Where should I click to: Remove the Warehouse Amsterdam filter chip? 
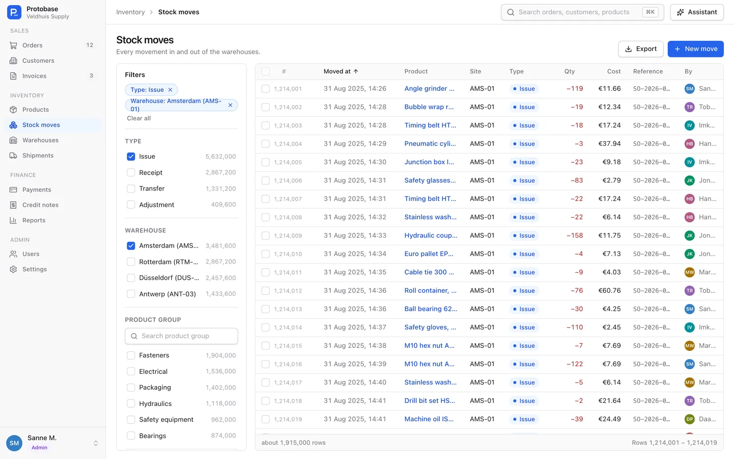click(230, 105)
